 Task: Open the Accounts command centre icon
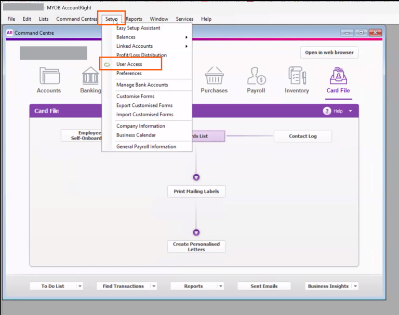click(x=50, y=76)
